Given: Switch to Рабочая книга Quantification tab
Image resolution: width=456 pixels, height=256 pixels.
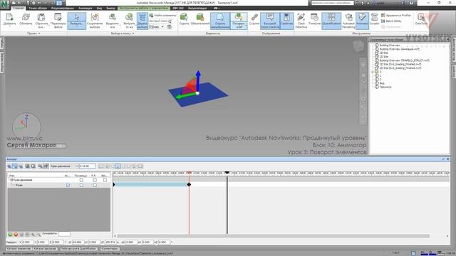Looking at the screenshot, I should [78, 249].
